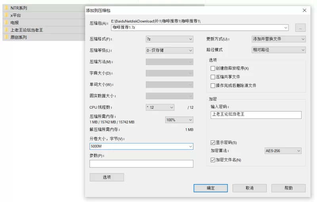317x202 pixels.
Task: Click the 帮助 button
Action: click(288, 188)
